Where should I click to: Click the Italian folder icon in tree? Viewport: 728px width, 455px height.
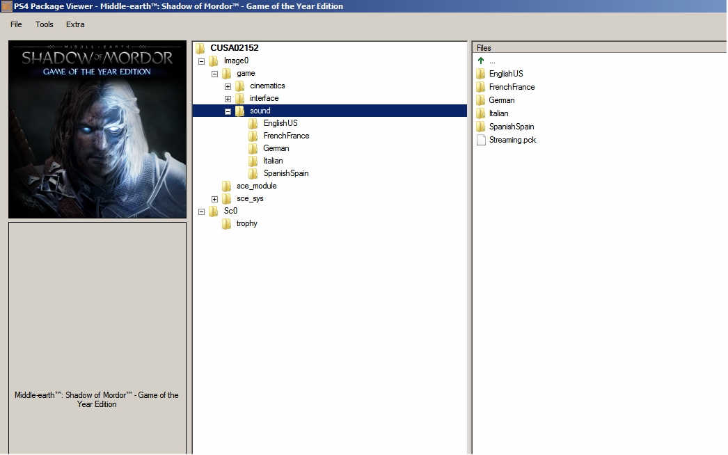253,161
